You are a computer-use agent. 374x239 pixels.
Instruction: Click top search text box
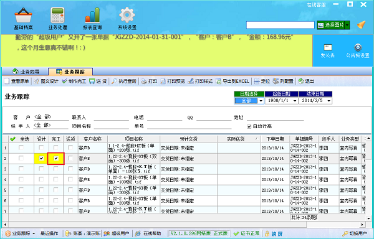pos(280,25)
